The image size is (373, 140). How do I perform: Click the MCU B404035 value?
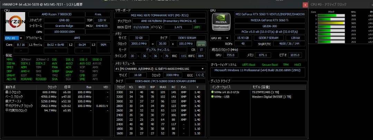pyautogui.click(x=102, y=26)
